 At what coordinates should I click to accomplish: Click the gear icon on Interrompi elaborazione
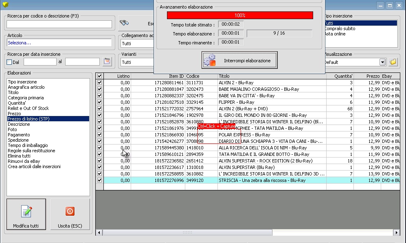pos(210,61)
